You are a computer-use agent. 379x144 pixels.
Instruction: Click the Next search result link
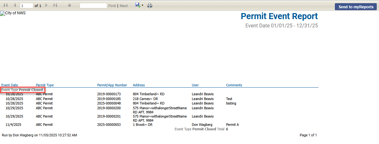(x=123, y=6)
